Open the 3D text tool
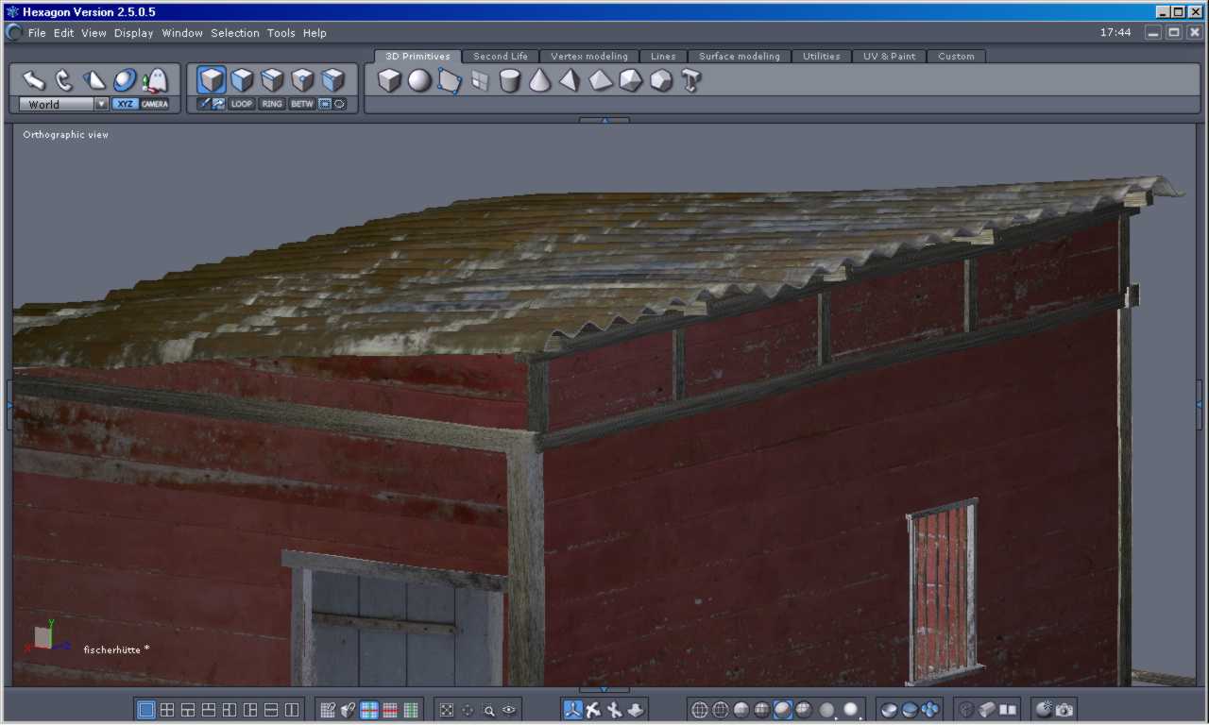 690,81
